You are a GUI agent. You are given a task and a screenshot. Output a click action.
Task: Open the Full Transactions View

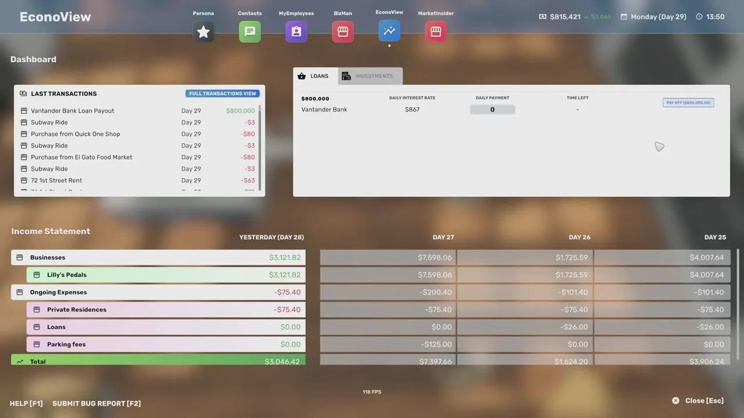coord(223,93)
